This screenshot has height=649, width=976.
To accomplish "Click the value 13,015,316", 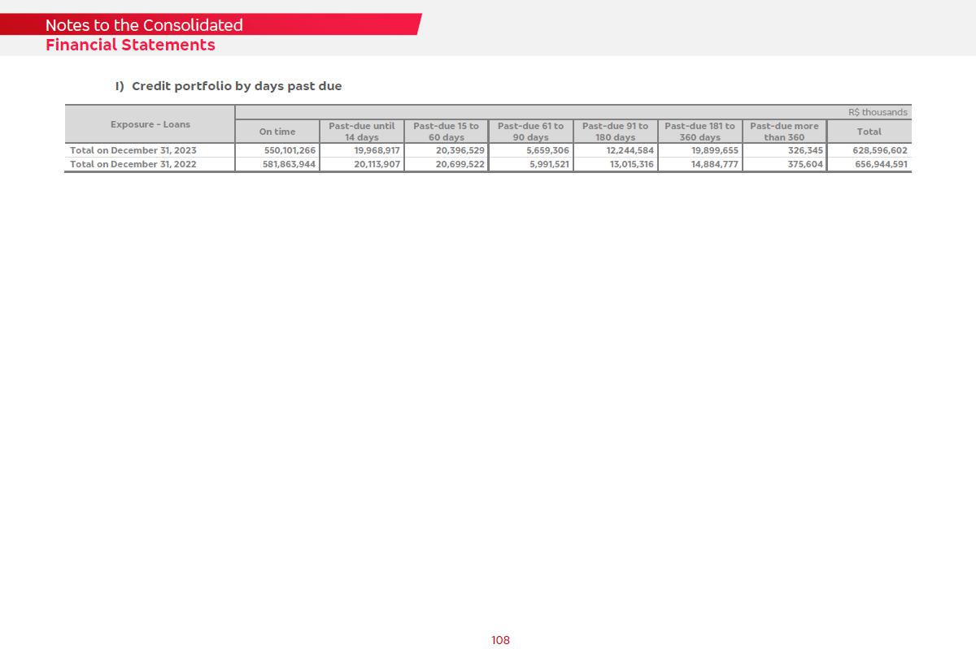I will (632, 164).
